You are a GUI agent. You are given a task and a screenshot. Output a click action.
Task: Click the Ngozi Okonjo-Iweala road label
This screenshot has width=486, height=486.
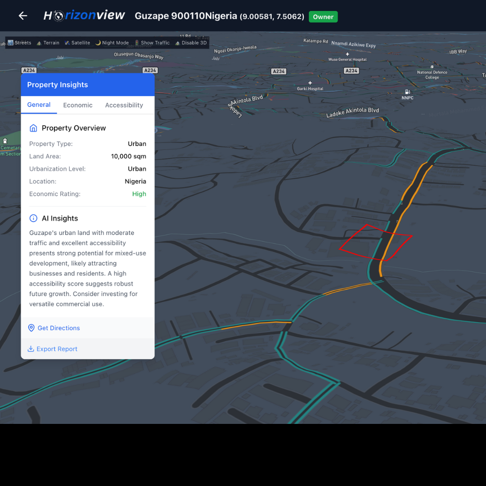pyautogui.click(x=235, y=49)
